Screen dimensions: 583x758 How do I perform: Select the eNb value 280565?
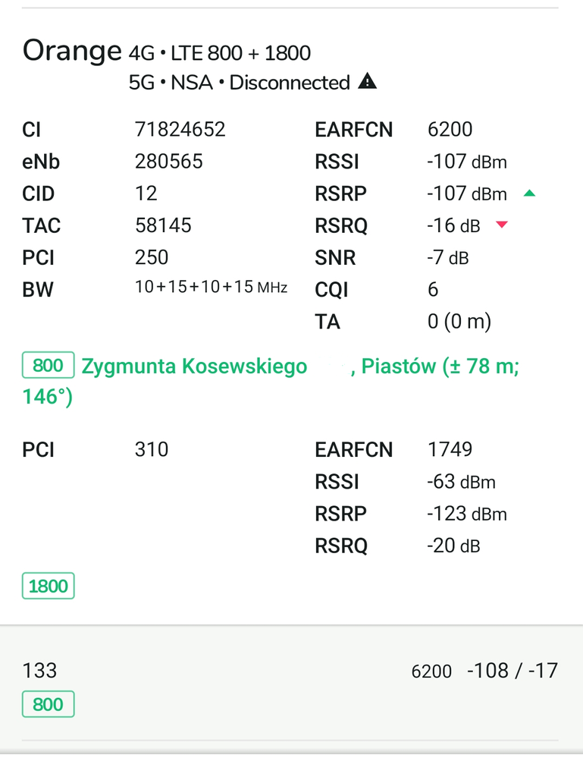pyautogui.click(x=168, y=162)
